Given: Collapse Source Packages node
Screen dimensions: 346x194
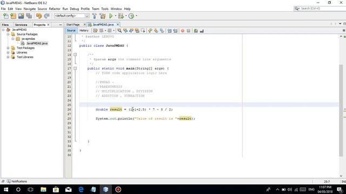Looking at the screenshot, I should tap(8, 34).
